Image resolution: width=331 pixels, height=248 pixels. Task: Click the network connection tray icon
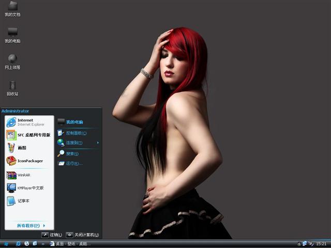coord(305,243)
